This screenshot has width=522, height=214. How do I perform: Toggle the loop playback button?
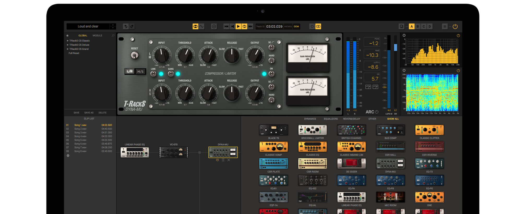[x=244, y=26]
